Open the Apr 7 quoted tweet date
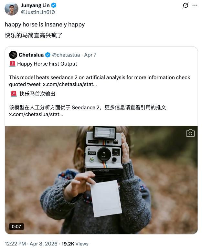The height and width of the screenshot is (250, 202). tap(90, 55)
